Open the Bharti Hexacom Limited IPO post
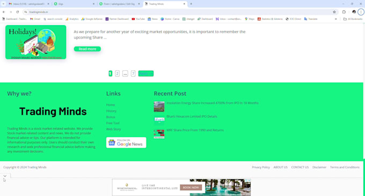The image size is (365, 196). click(192, 116)
